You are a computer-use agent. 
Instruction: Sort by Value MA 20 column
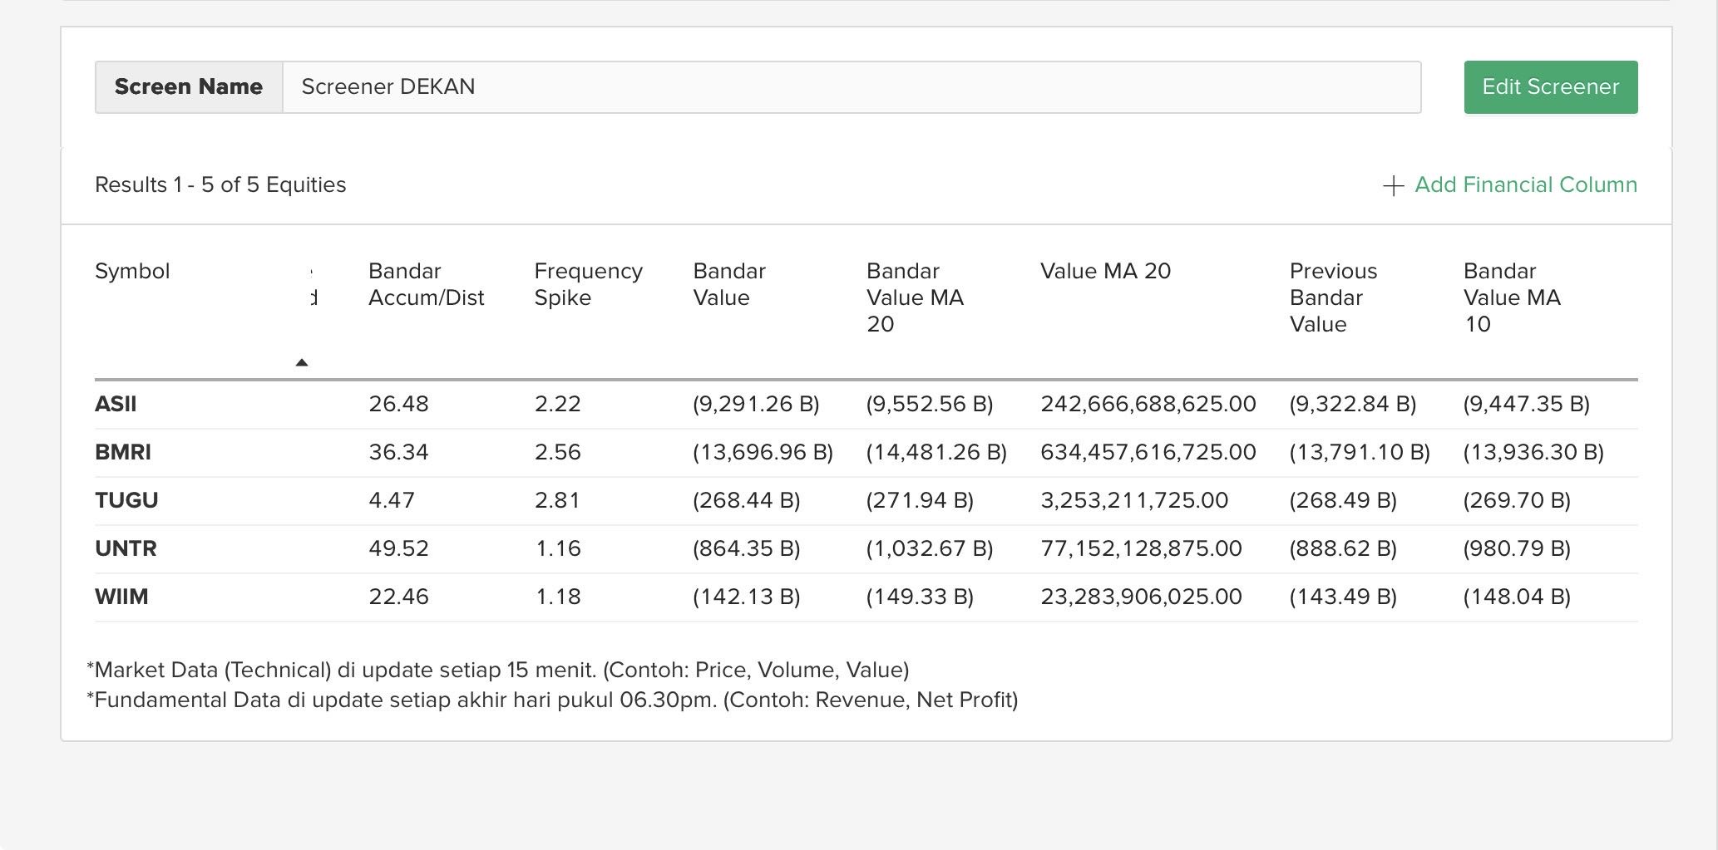click(x=1104, y=271)
